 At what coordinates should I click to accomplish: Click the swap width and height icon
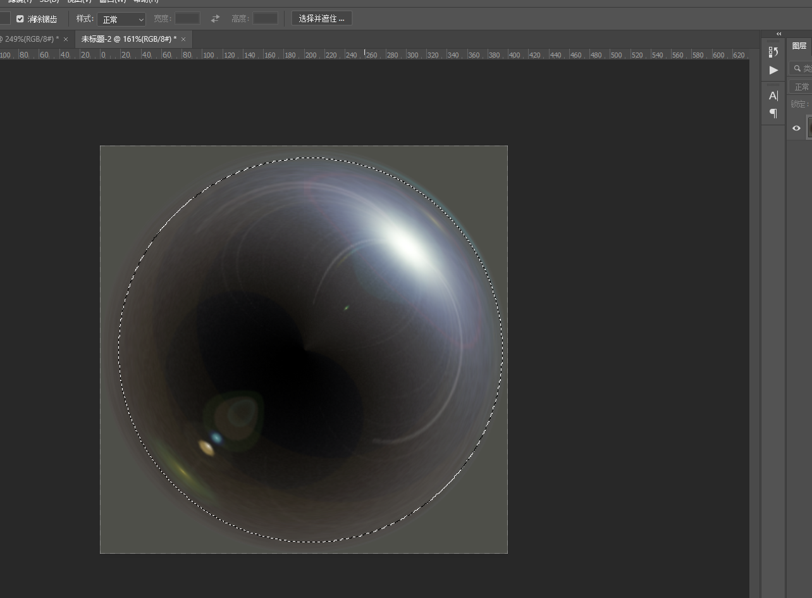(215, 19)
